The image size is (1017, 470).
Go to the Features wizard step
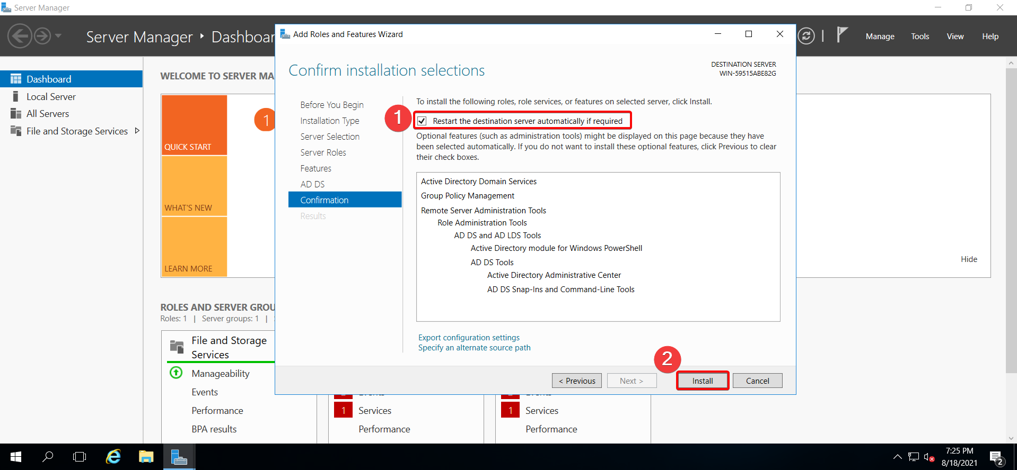(x=315, y=168)
